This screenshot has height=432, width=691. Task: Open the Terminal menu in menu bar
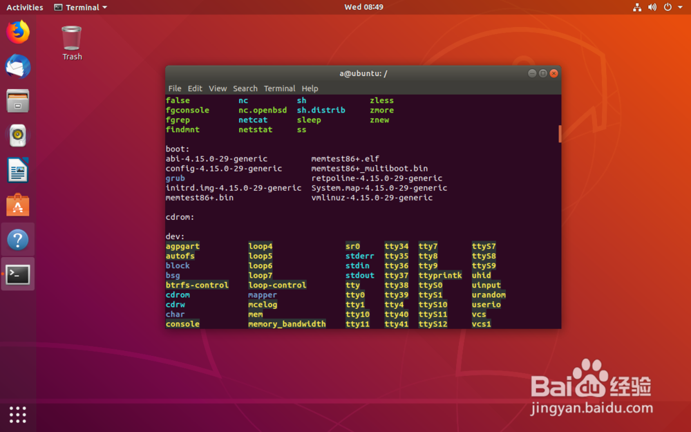(279, 88)
